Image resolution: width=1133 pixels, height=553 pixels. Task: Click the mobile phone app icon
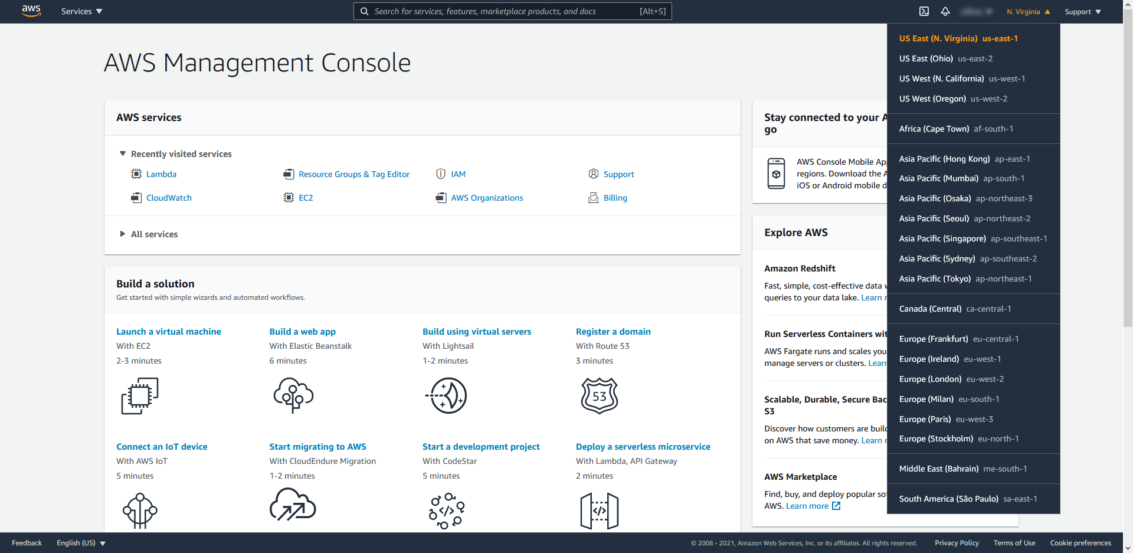[x=776, y=174]
